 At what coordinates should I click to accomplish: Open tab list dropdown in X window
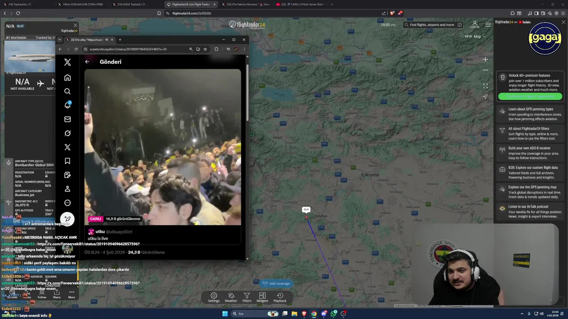(x=60, y=39)
